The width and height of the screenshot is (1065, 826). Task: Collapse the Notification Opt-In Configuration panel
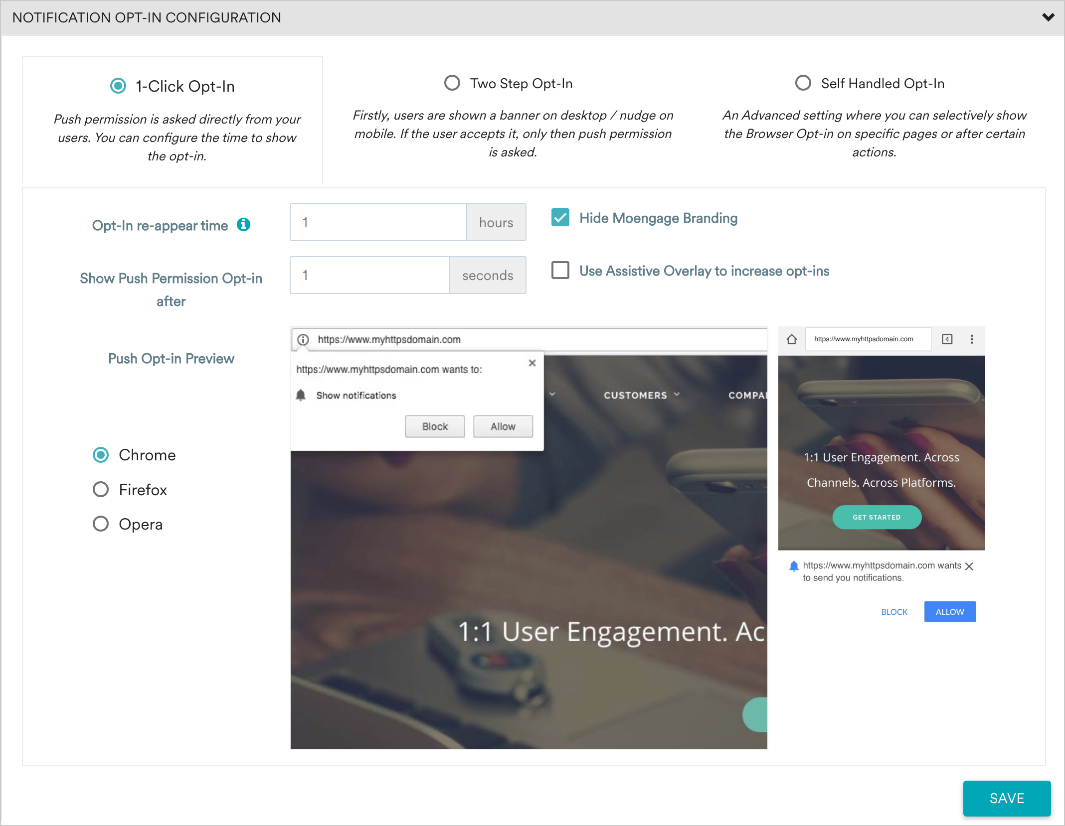[x=1048, y=17]
